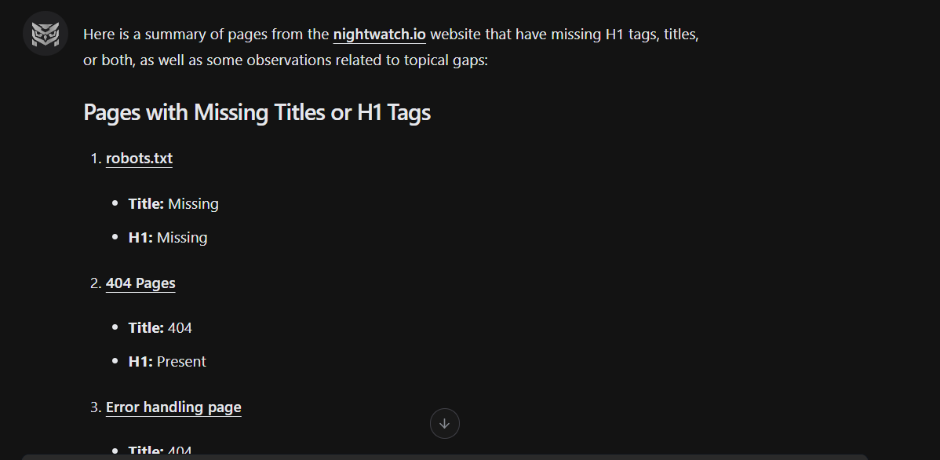Click the Title: 404 line under 404 Pages

pyautogui.click(x=160, y=328)
